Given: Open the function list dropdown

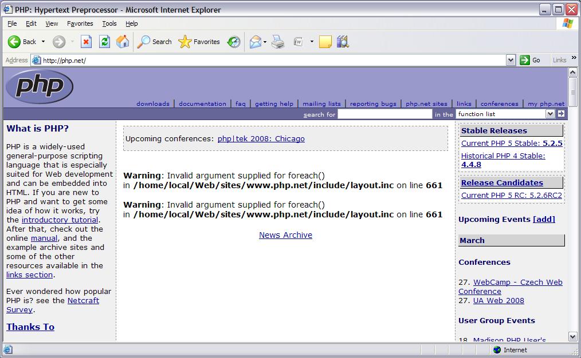Looking at the screenshot, I should (x=505, y=114).
